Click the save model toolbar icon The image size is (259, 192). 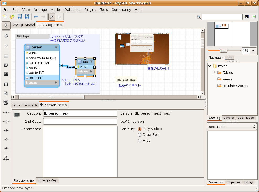(19, 17)
